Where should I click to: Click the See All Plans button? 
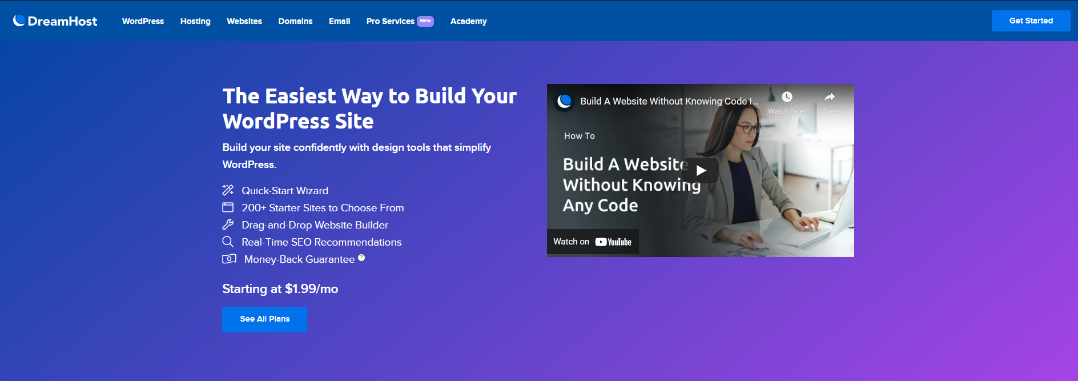264,319
